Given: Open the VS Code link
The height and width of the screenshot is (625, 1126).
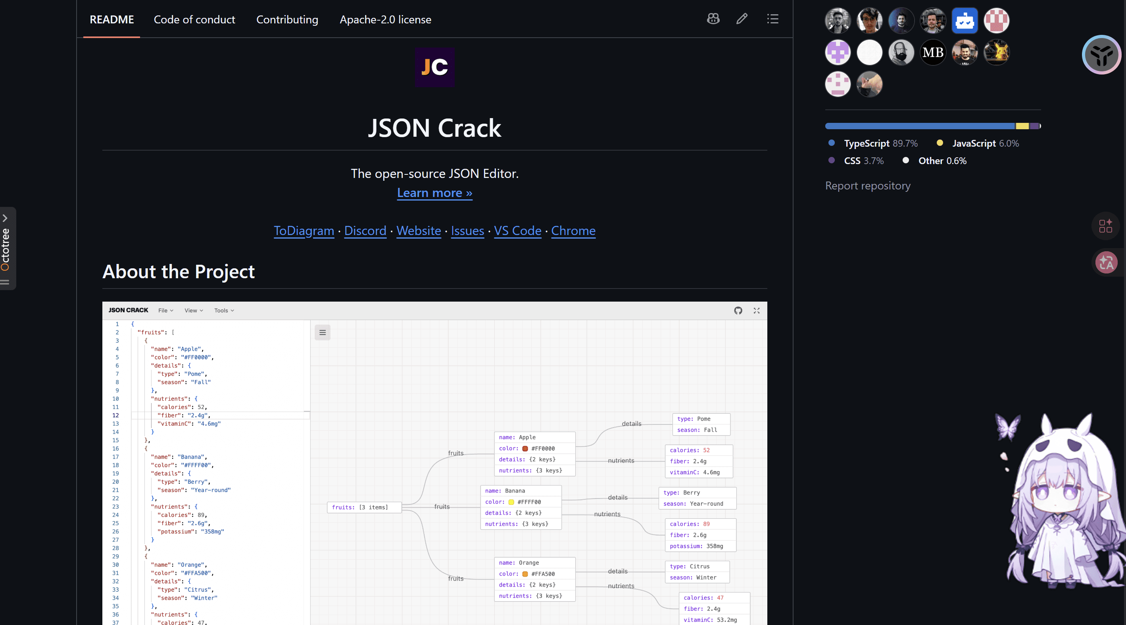Looking at the screenshot, I should [x=517, y=231].
